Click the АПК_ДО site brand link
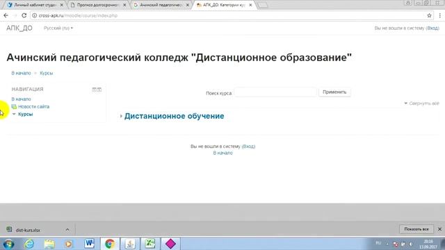Viewport: 445px width, 250px height. pos(19,28)
